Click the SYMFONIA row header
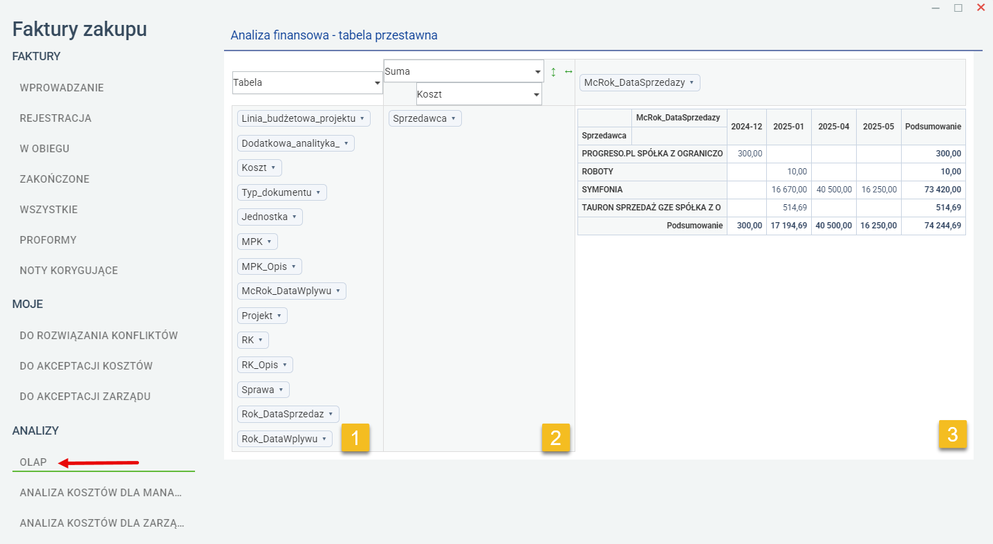Screen dimensions: 993x544 click(652, 190)
